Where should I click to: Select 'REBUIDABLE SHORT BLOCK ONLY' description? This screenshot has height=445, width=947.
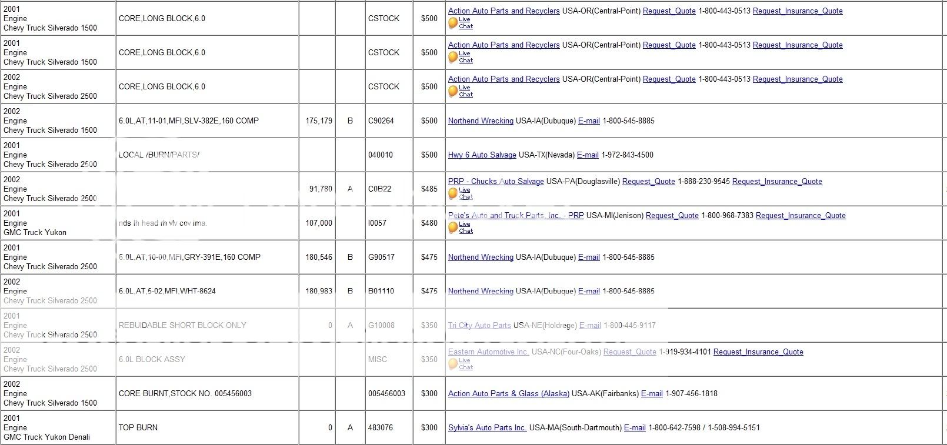coord(207,325)
